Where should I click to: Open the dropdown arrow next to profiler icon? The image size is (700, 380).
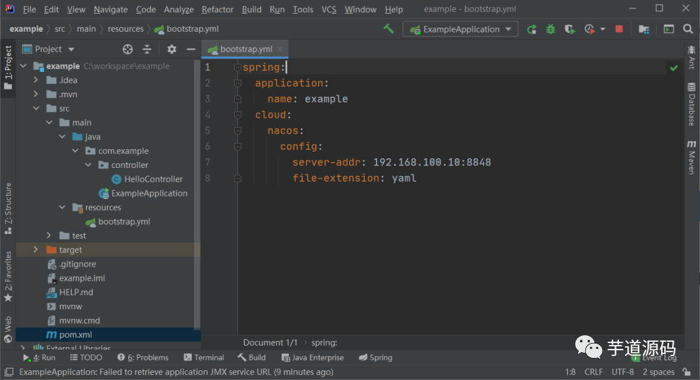point(603,29)
